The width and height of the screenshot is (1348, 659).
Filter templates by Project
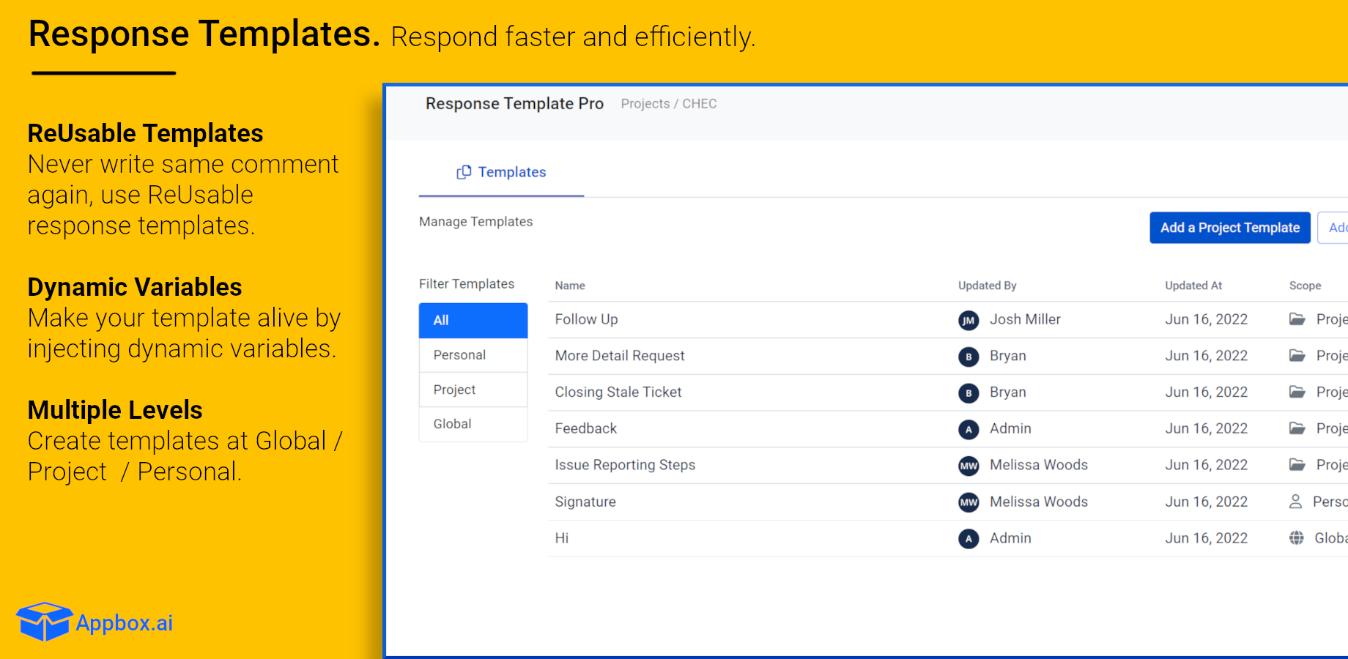click(473, 390)
